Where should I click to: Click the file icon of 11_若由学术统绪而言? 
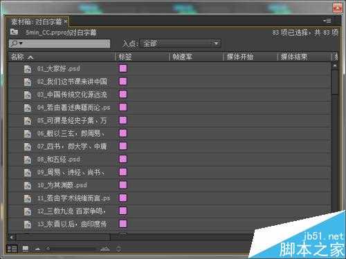28,198
